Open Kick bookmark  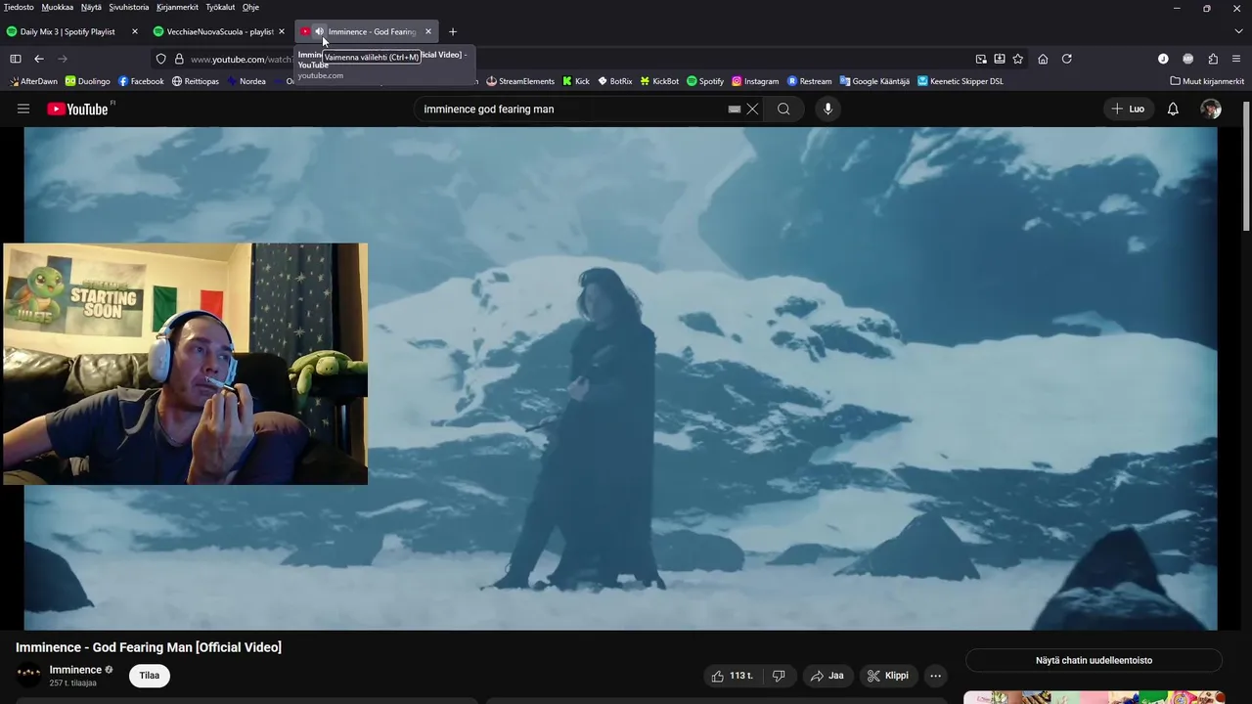575,81
